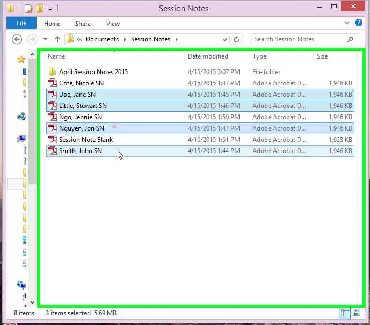This screenshot has width=370, height=325.
Task: Open the File ribbon tab
Action: (21, 23)
